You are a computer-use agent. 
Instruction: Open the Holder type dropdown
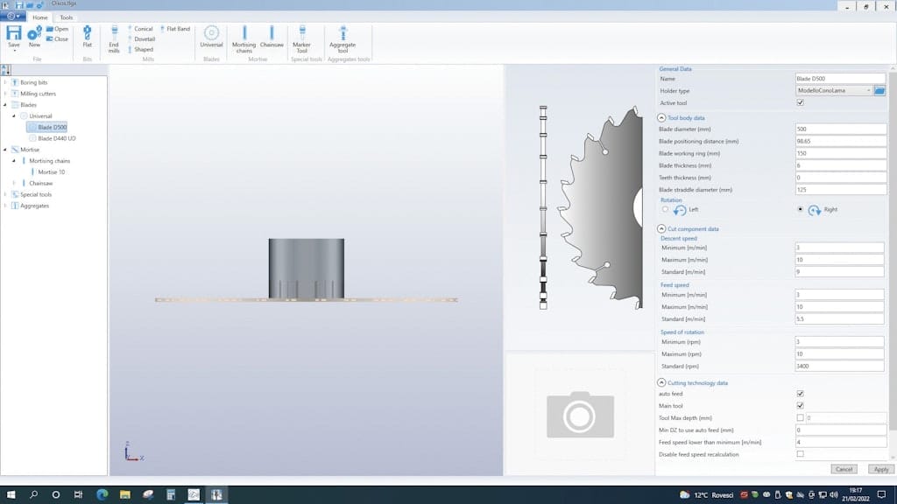tap(868, 91)
